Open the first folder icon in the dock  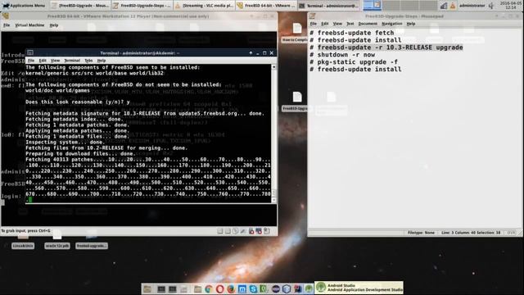click(x=147, y=288)
